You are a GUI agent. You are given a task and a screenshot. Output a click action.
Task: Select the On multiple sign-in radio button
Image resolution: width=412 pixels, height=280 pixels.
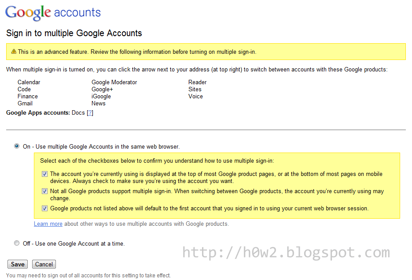16,146
